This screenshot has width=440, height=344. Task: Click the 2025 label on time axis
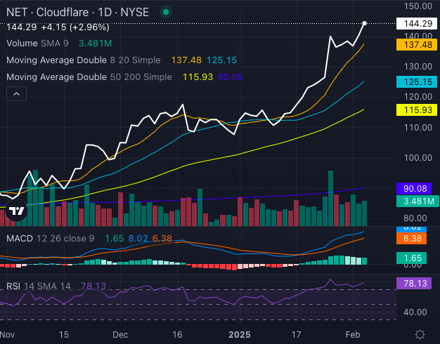point(238,334)
